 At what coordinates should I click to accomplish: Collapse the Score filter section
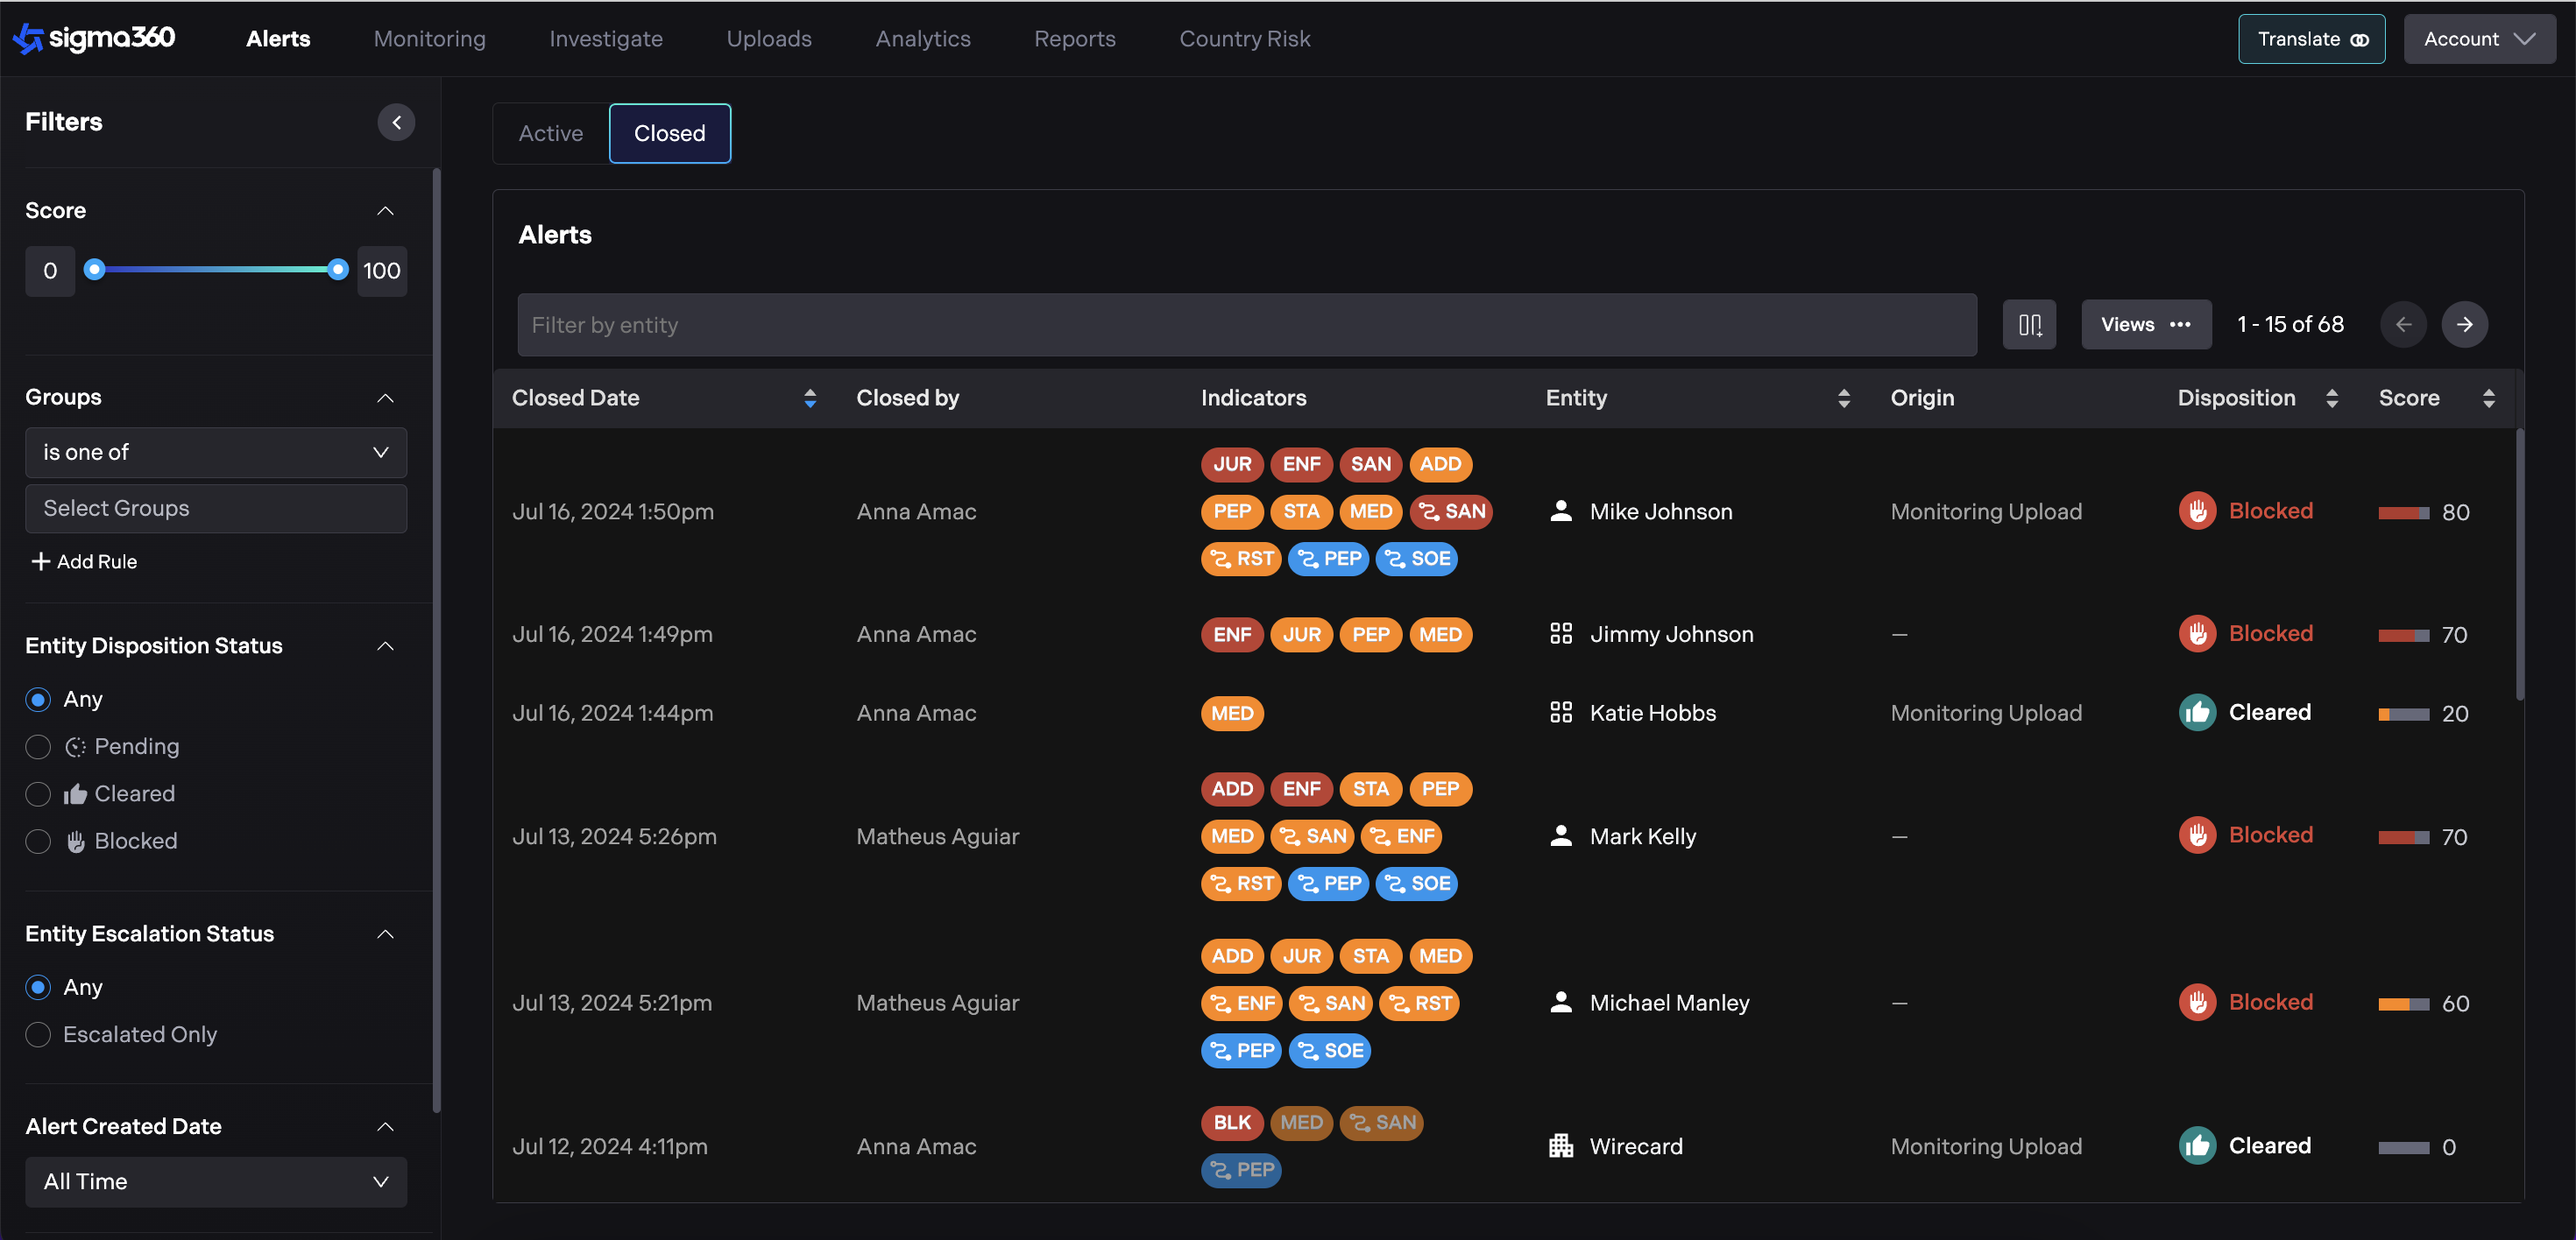tap(385, 211)
